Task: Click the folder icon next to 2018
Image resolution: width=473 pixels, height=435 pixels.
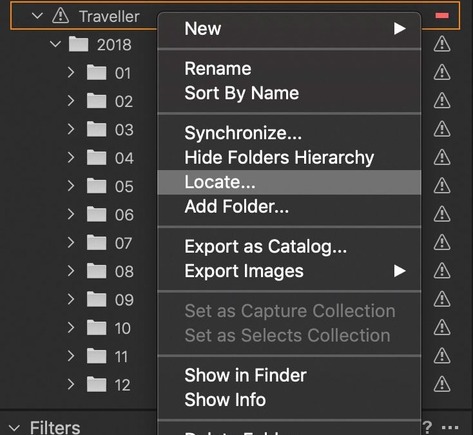Action: pos(79,44)
